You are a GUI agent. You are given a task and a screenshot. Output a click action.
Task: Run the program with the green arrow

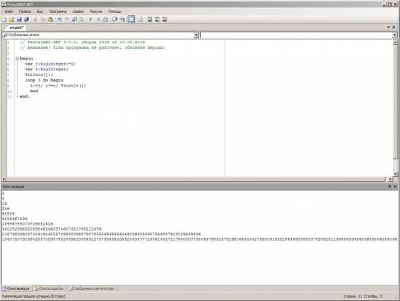tap(90, 19)
